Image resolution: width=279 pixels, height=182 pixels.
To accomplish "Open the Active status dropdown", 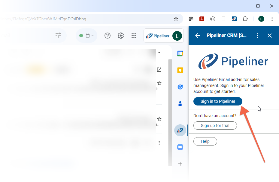I will pyautogui.click(x=86, y=36).
